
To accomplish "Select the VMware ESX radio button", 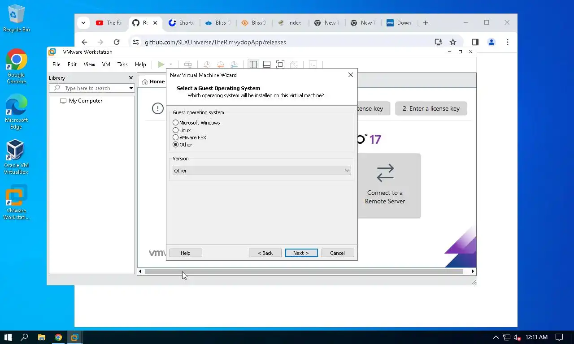I will (175, 138).
